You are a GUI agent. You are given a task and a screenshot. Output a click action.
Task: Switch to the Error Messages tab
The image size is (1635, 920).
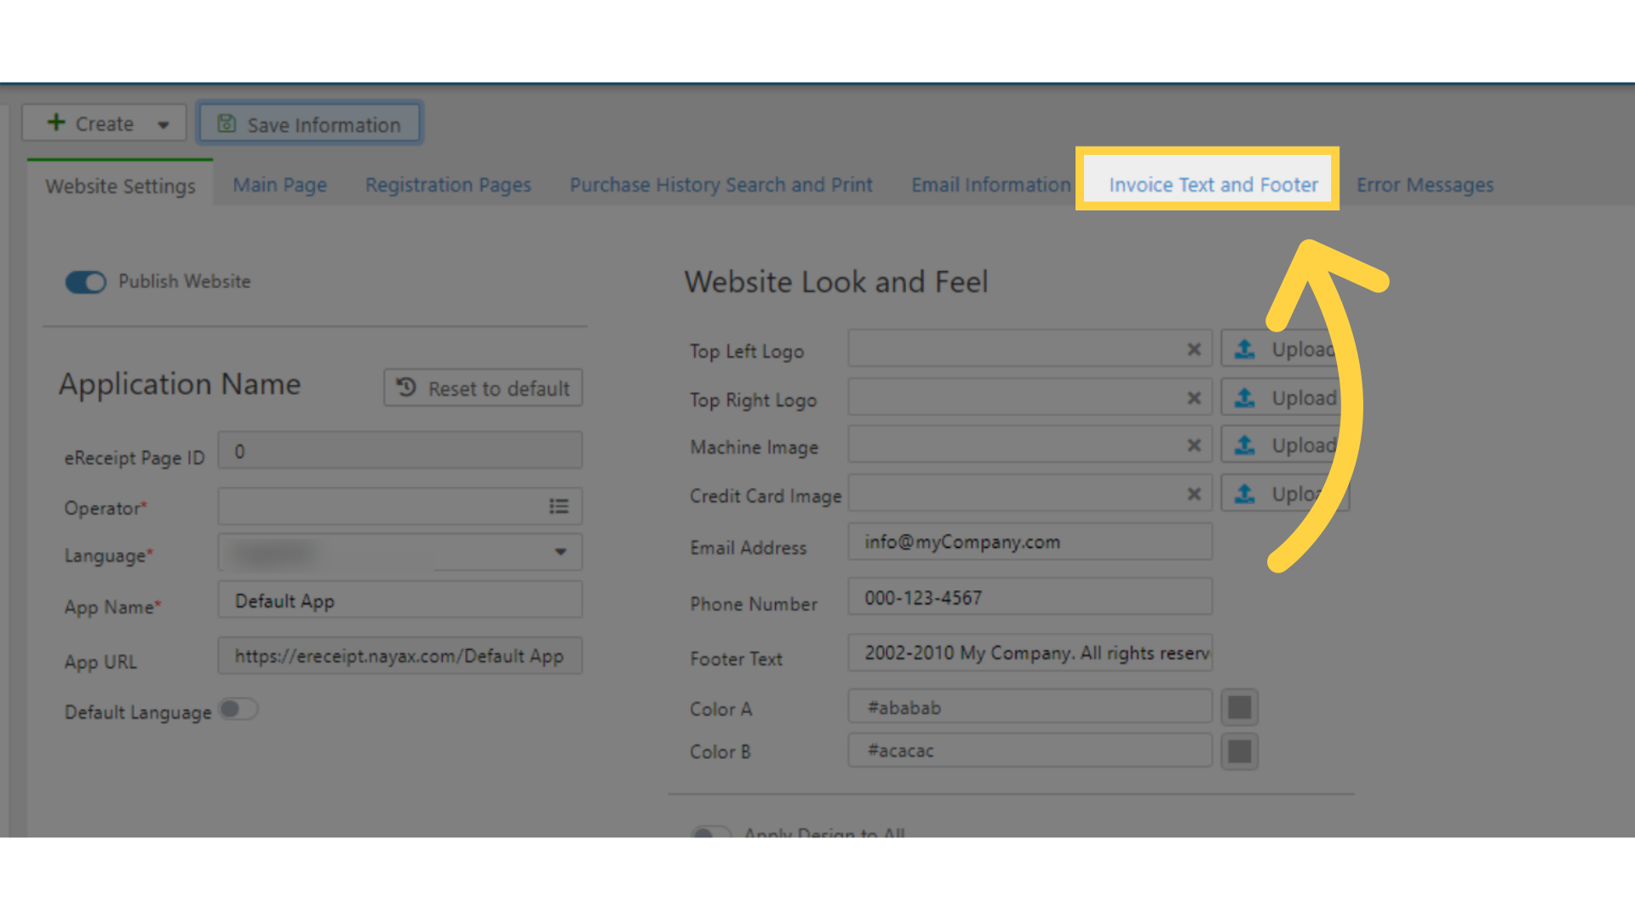coord(1425,185)
